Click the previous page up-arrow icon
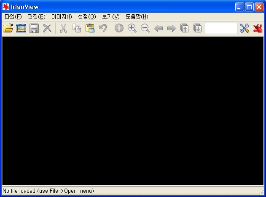Screen dimensions: 266x197 [x=184, y=28]
